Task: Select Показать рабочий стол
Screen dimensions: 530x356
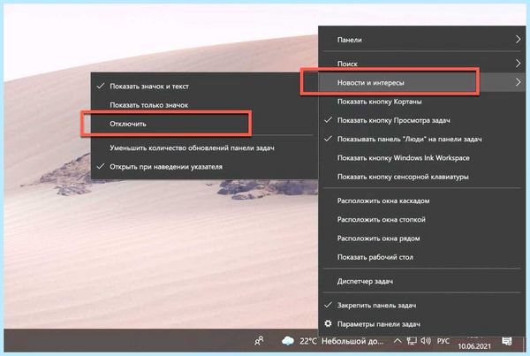Action: point(422,257)
